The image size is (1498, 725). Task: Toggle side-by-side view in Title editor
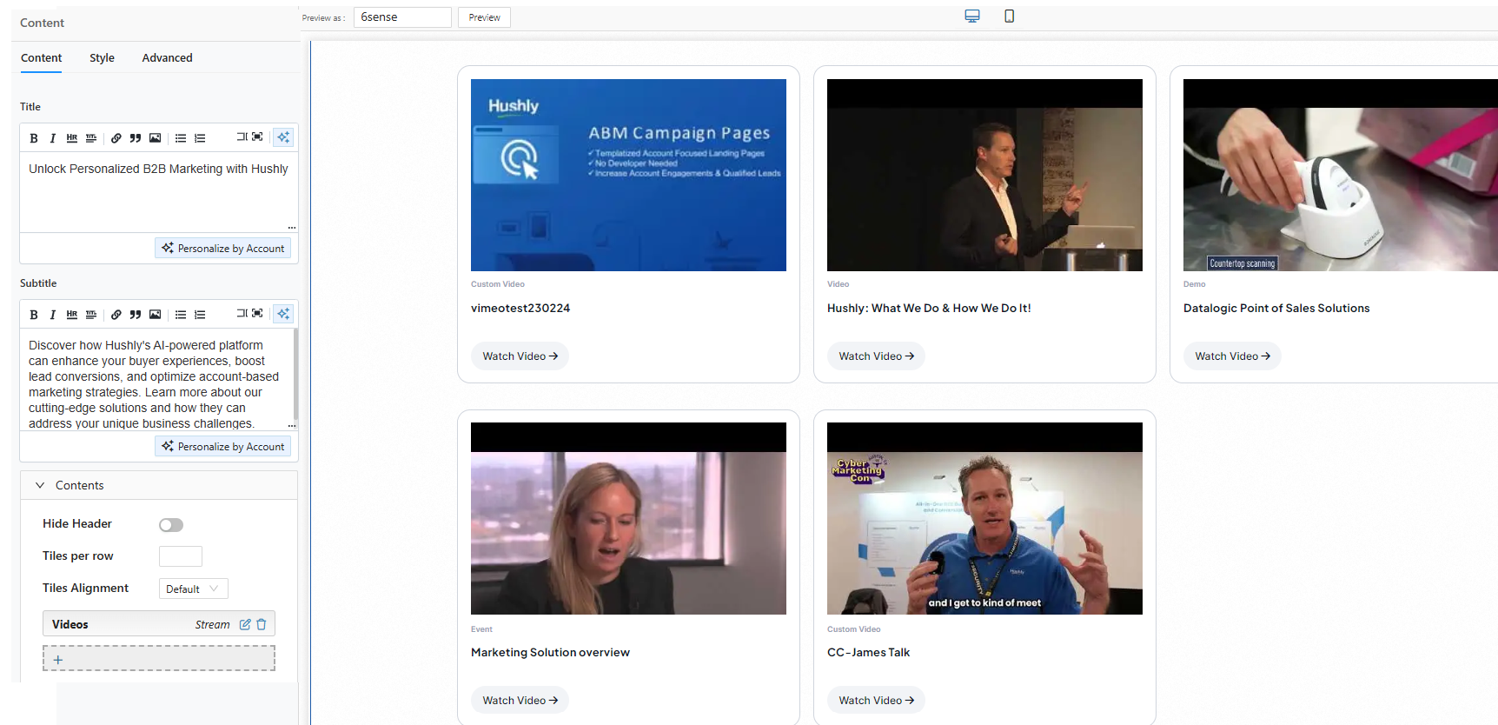(x=242, y=137)
